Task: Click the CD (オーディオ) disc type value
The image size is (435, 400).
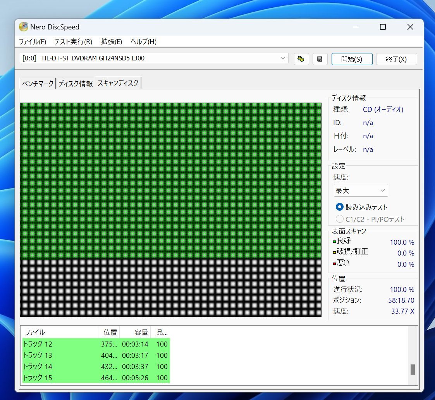Action: click(x=383, y=109)
